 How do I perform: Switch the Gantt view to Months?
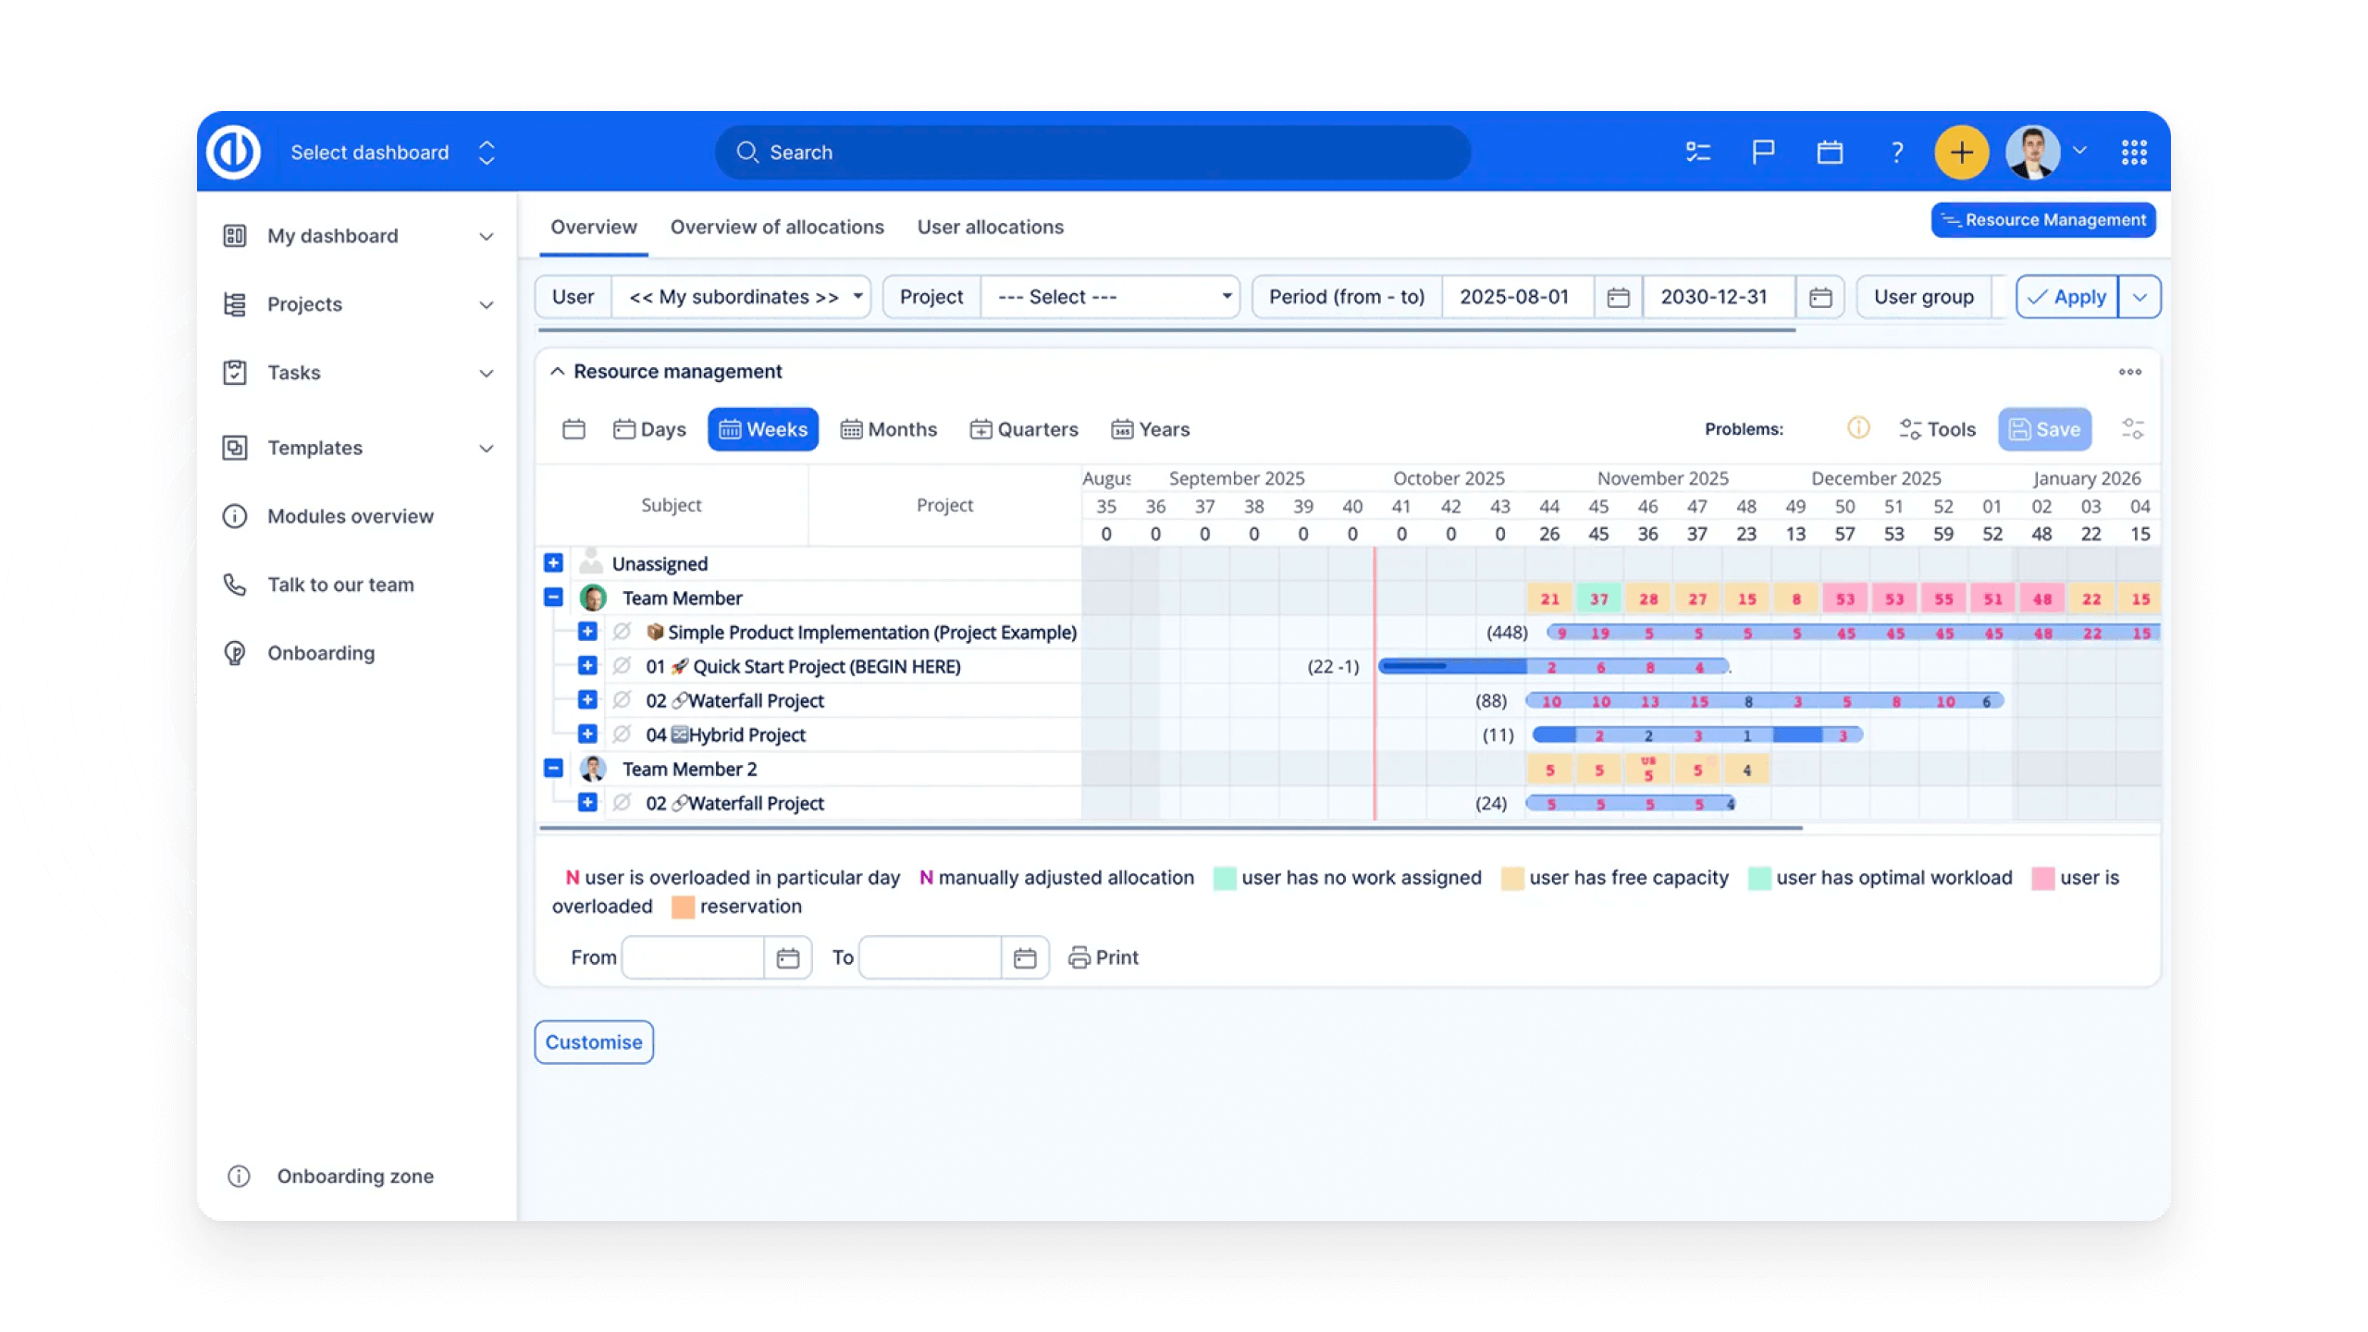[889, 429]
